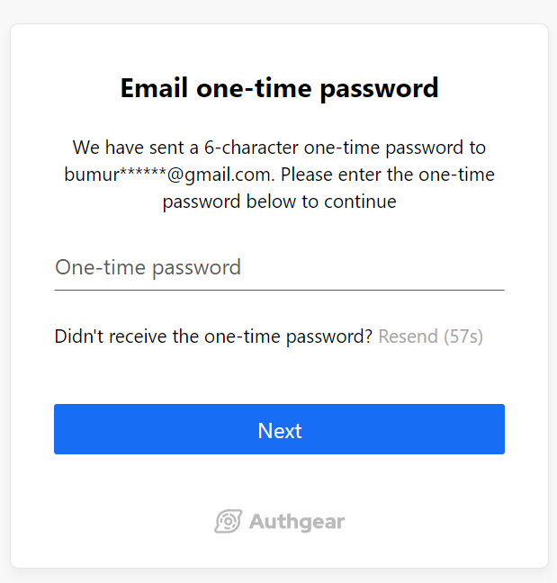
Task: Click the Authgear wordmark text
Action: (297, 522)
